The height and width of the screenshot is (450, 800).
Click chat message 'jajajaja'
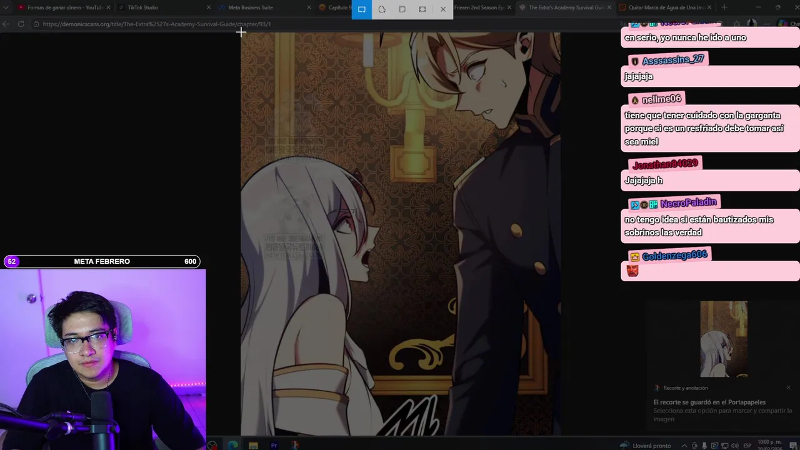click(x=638, y=76)
